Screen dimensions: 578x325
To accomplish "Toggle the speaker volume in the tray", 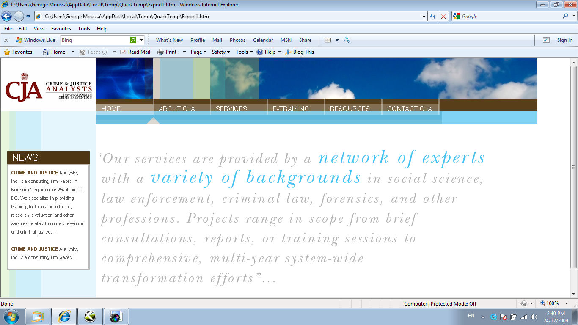I will (533, 316).
